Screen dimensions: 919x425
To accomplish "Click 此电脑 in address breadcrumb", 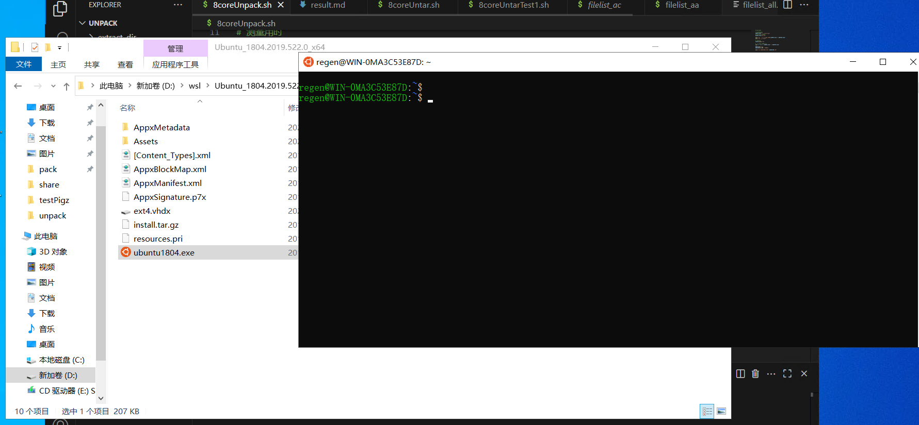I will (x=111, y=86).
